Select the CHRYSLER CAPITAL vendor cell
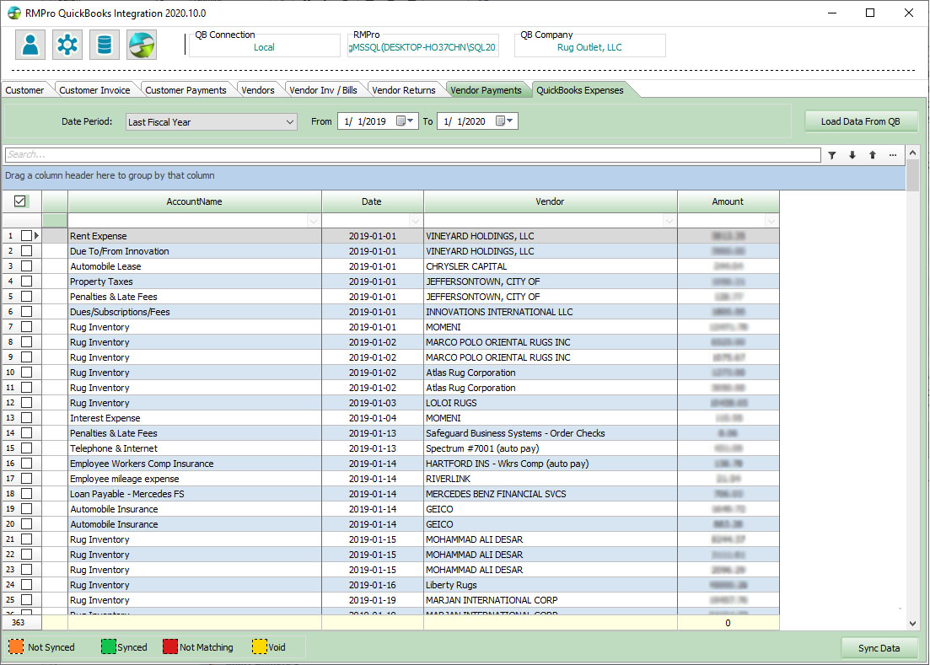930x665 pixels. (x=551, y=266)
